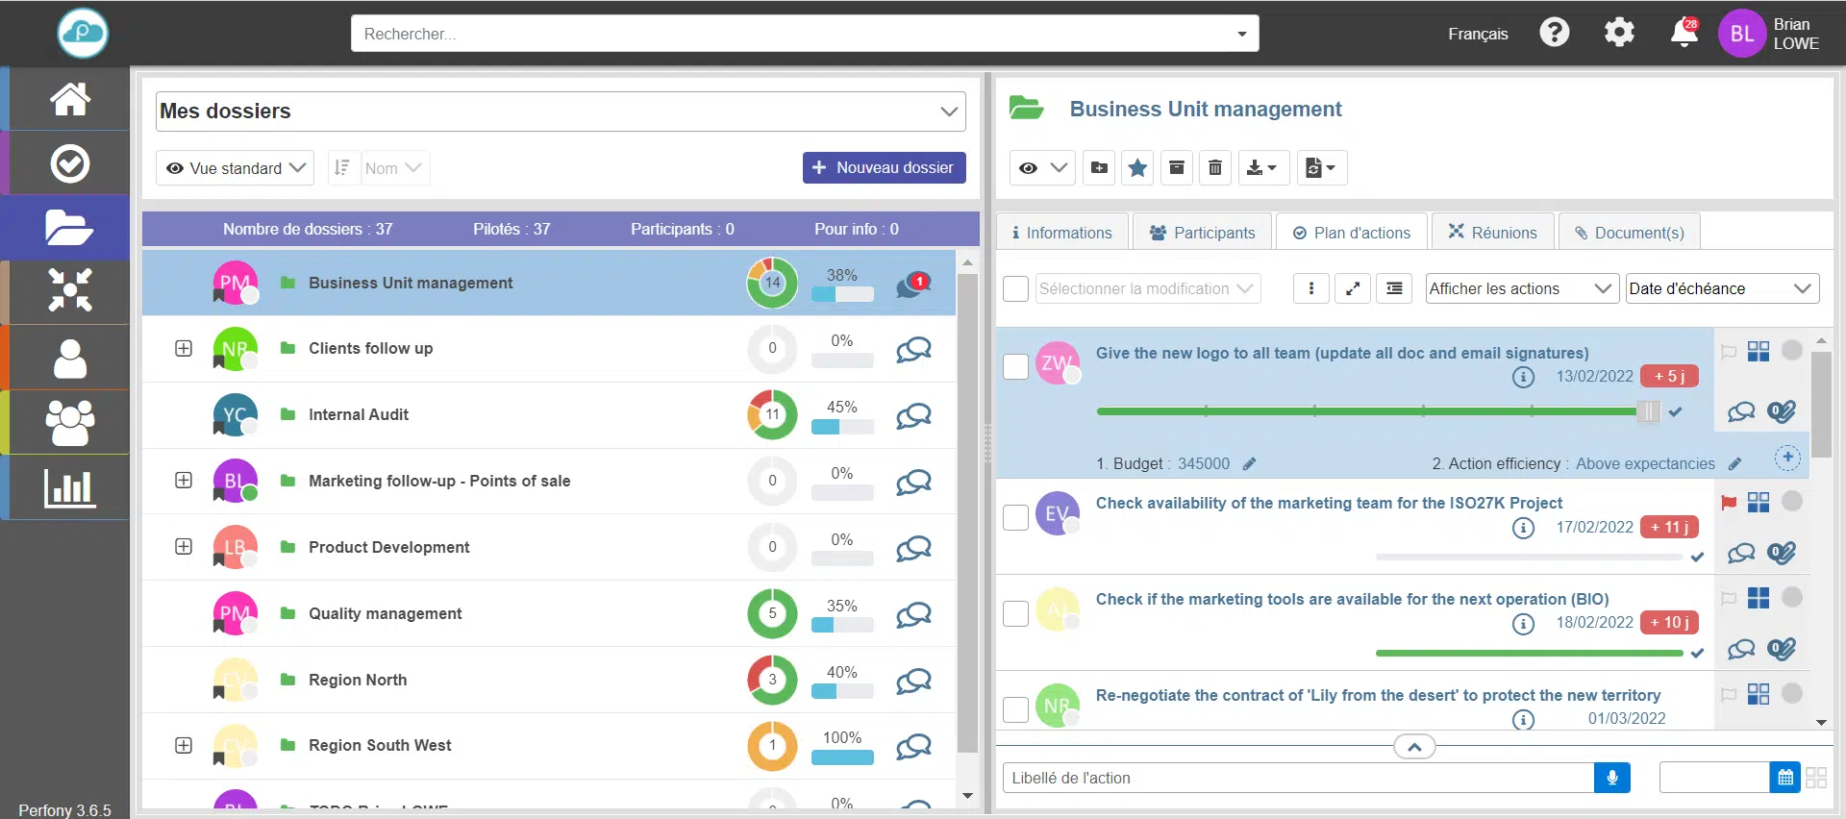This screenshot has height=819, width=1846.
Task: Open the help question mark icon
Action: pos(1554,33)
